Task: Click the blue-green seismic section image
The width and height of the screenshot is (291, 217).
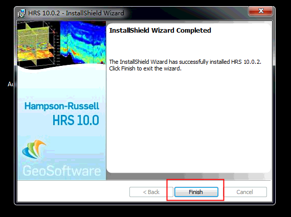Action: coord(83,42)
